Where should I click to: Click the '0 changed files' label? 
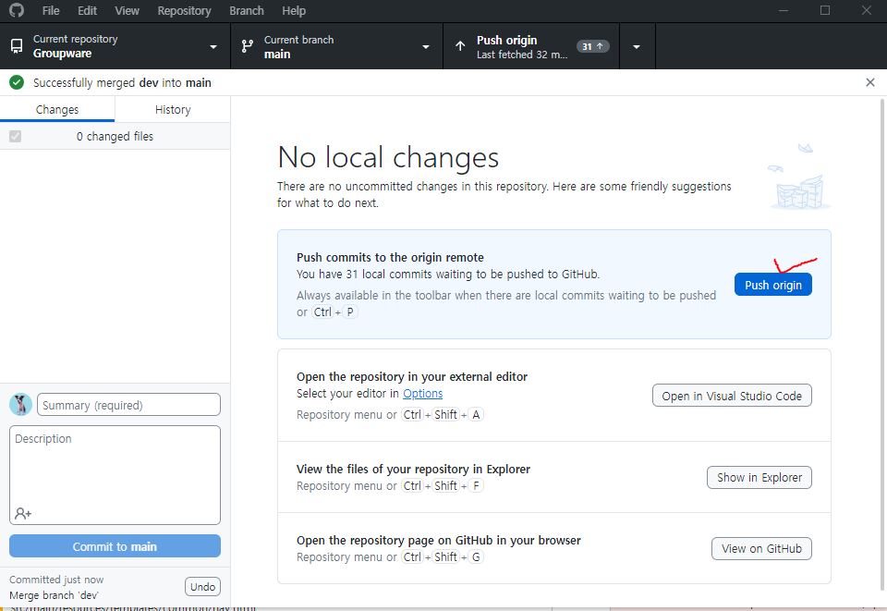tap(115, 137)
